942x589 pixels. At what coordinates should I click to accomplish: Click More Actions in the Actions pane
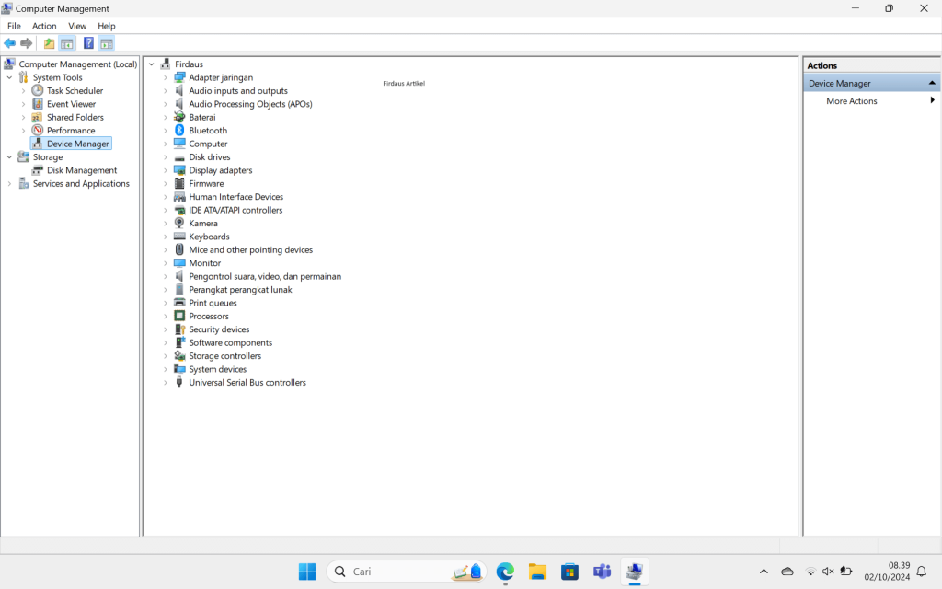click(x=851, y=100)
